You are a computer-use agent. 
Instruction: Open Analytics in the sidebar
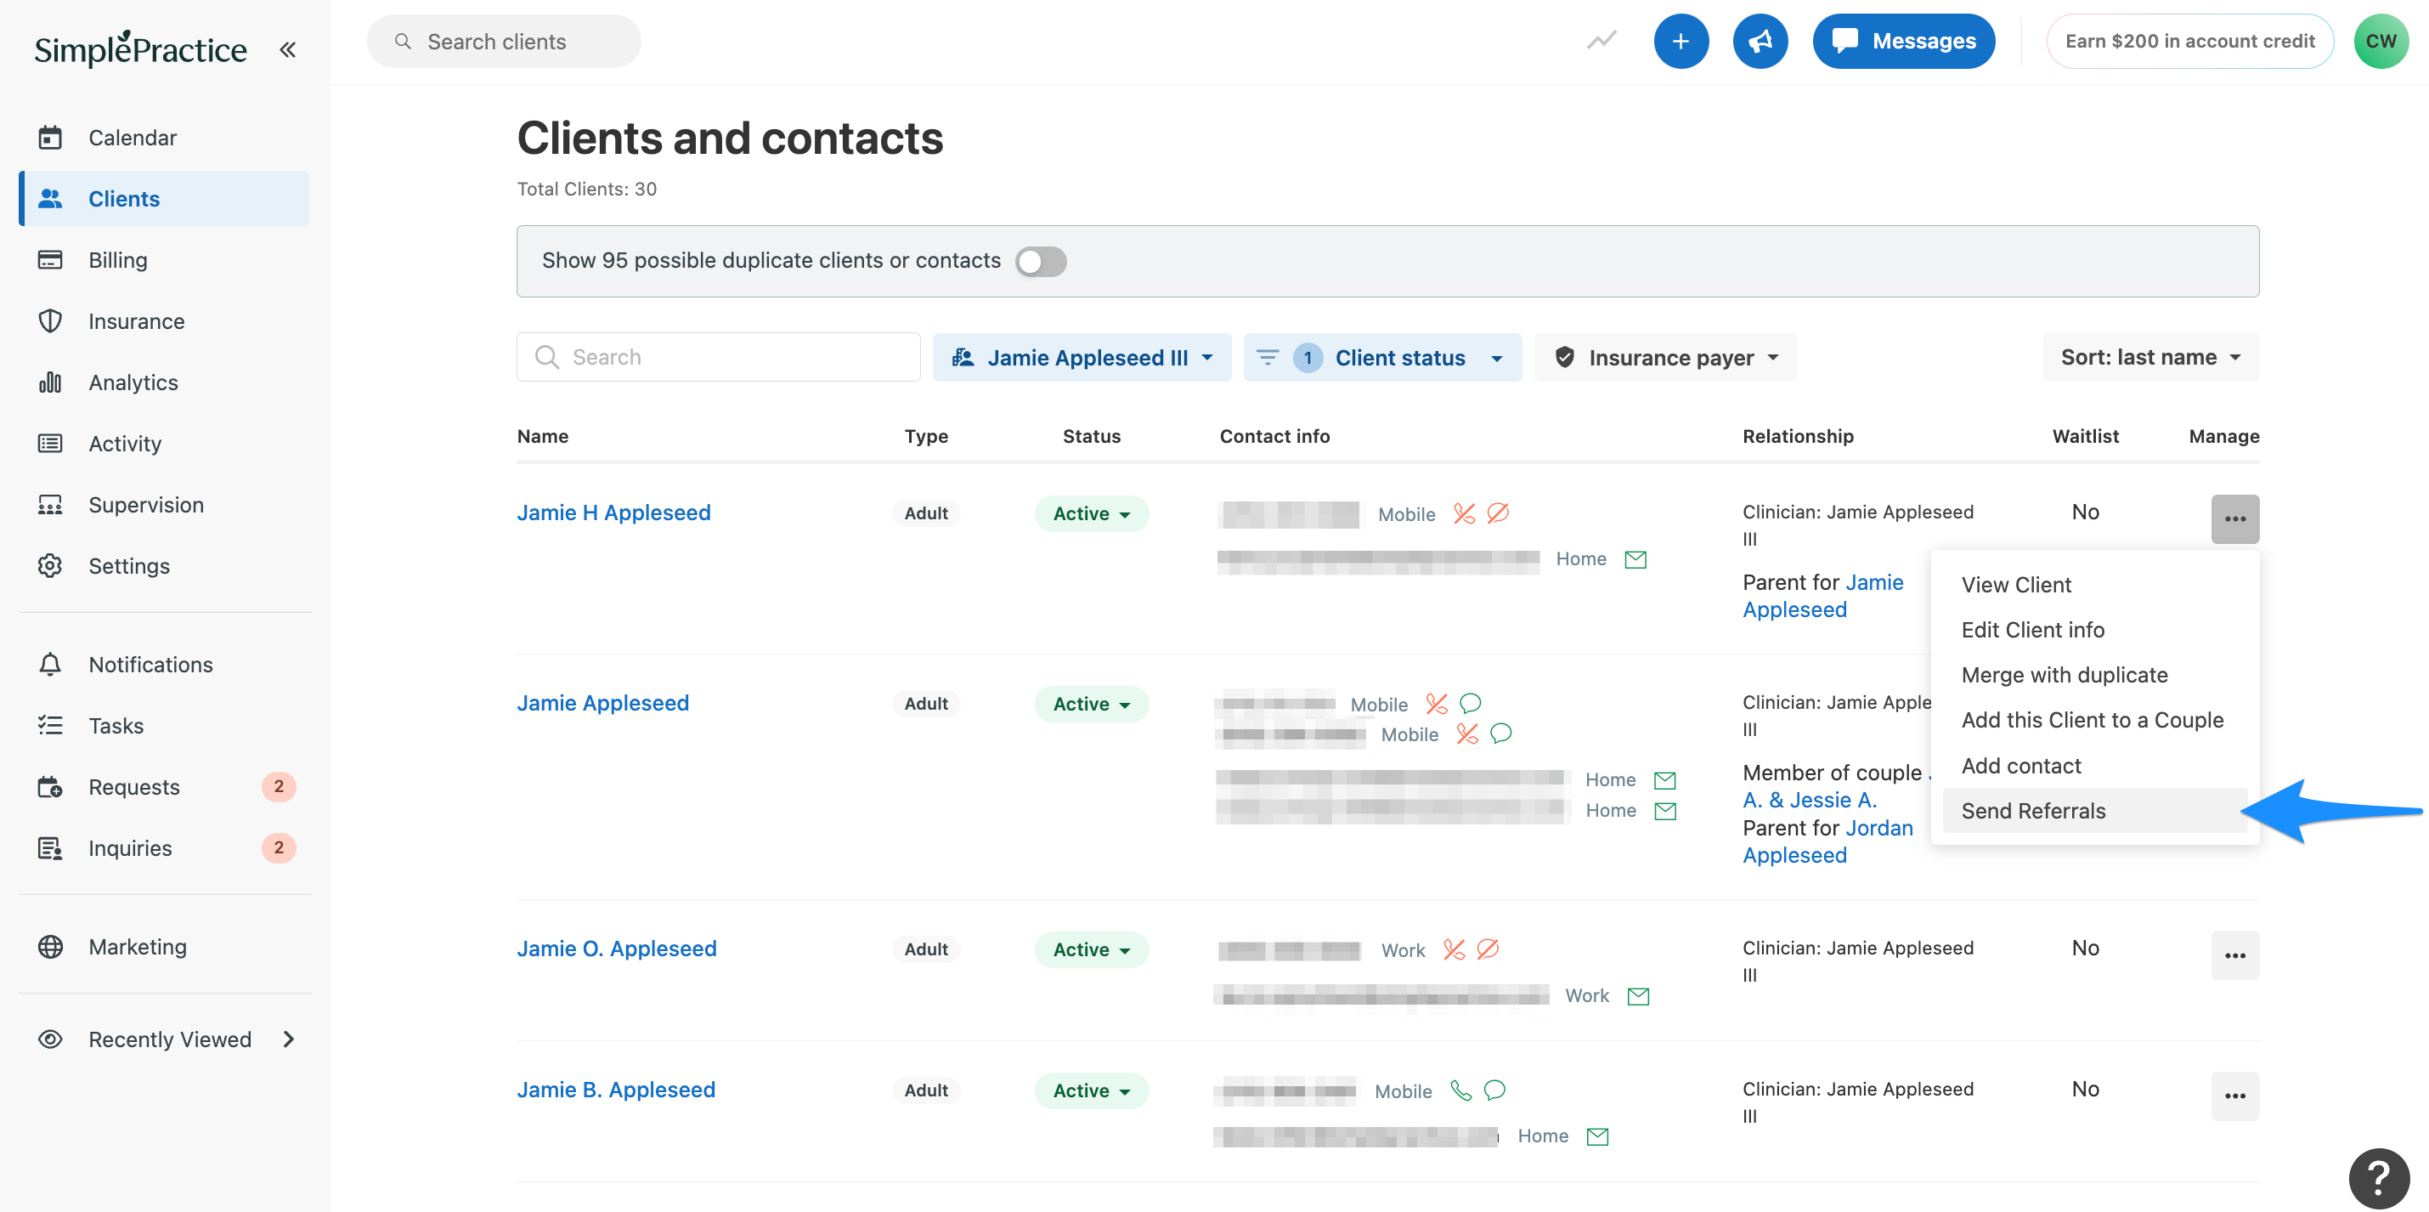tap(165, 383)
